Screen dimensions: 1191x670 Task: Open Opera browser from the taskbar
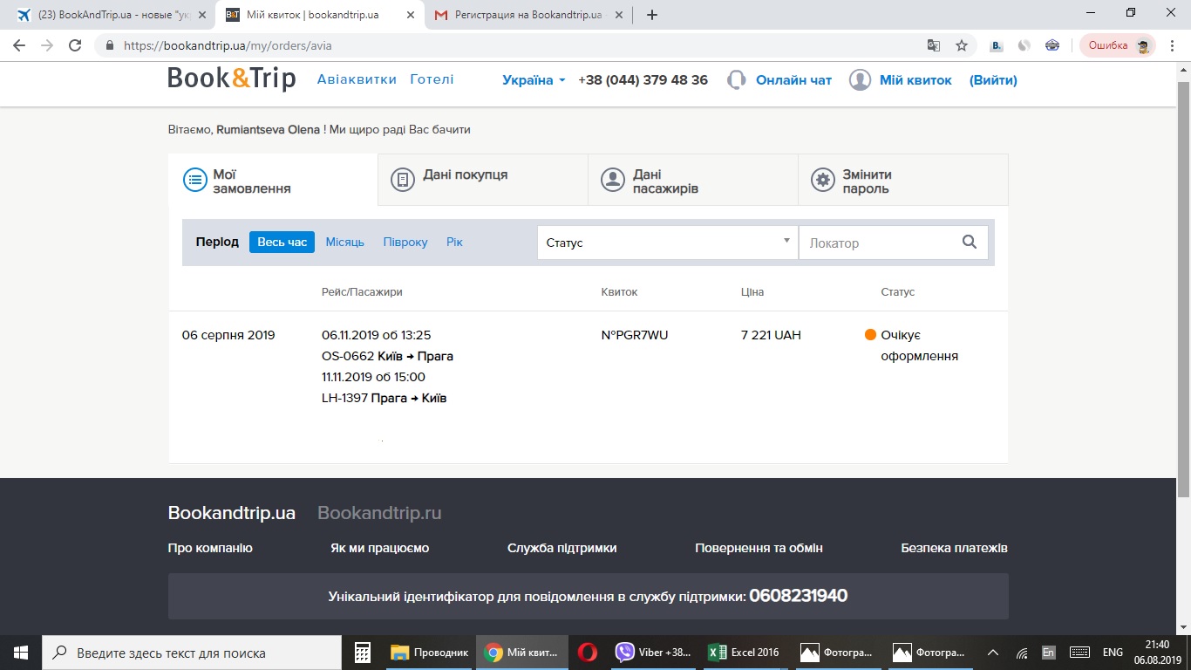click(588, 653)
